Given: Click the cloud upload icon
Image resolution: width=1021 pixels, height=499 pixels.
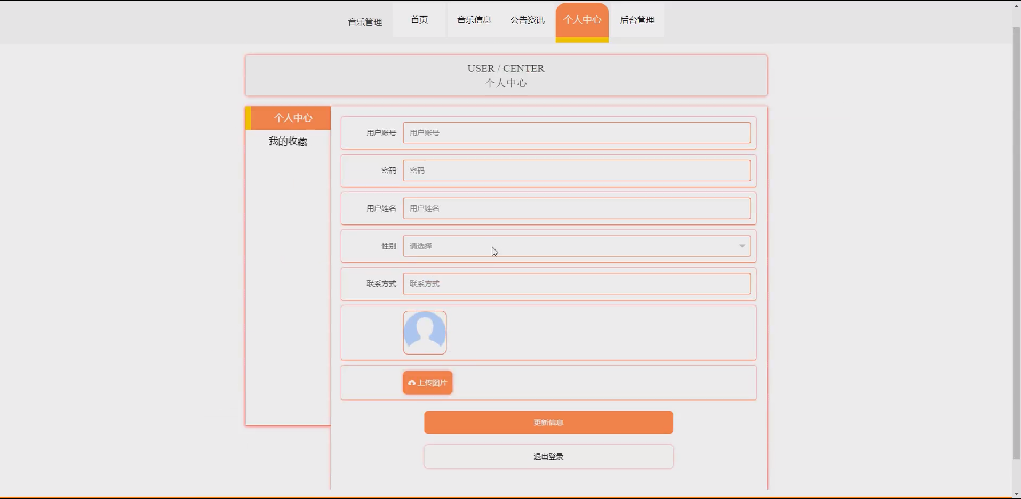Looking at the screenshot, I should tap(412, 383).
